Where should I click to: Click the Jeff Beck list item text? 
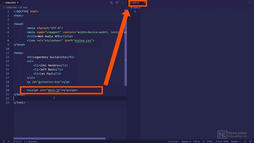click(x=47, y=70)
